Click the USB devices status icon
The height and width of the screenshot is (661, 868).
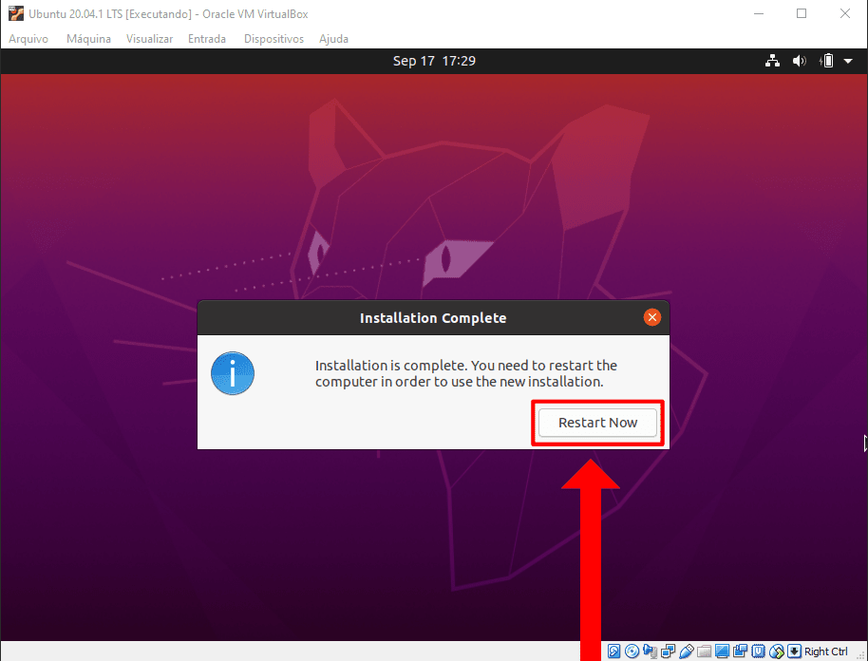687,652
